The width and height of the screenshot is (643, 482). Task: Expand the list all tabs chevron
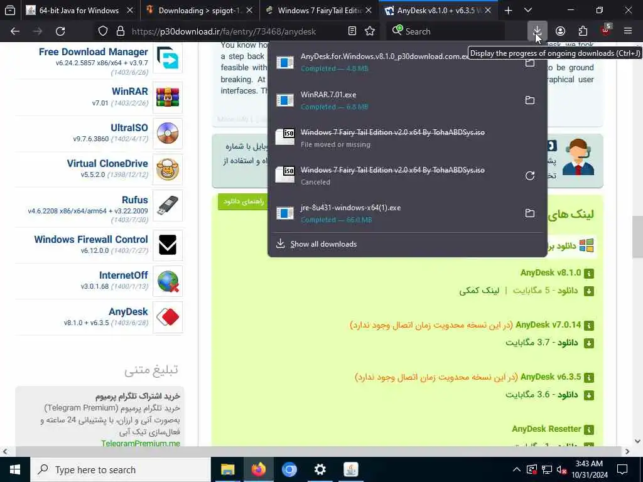tap(527, 10)
